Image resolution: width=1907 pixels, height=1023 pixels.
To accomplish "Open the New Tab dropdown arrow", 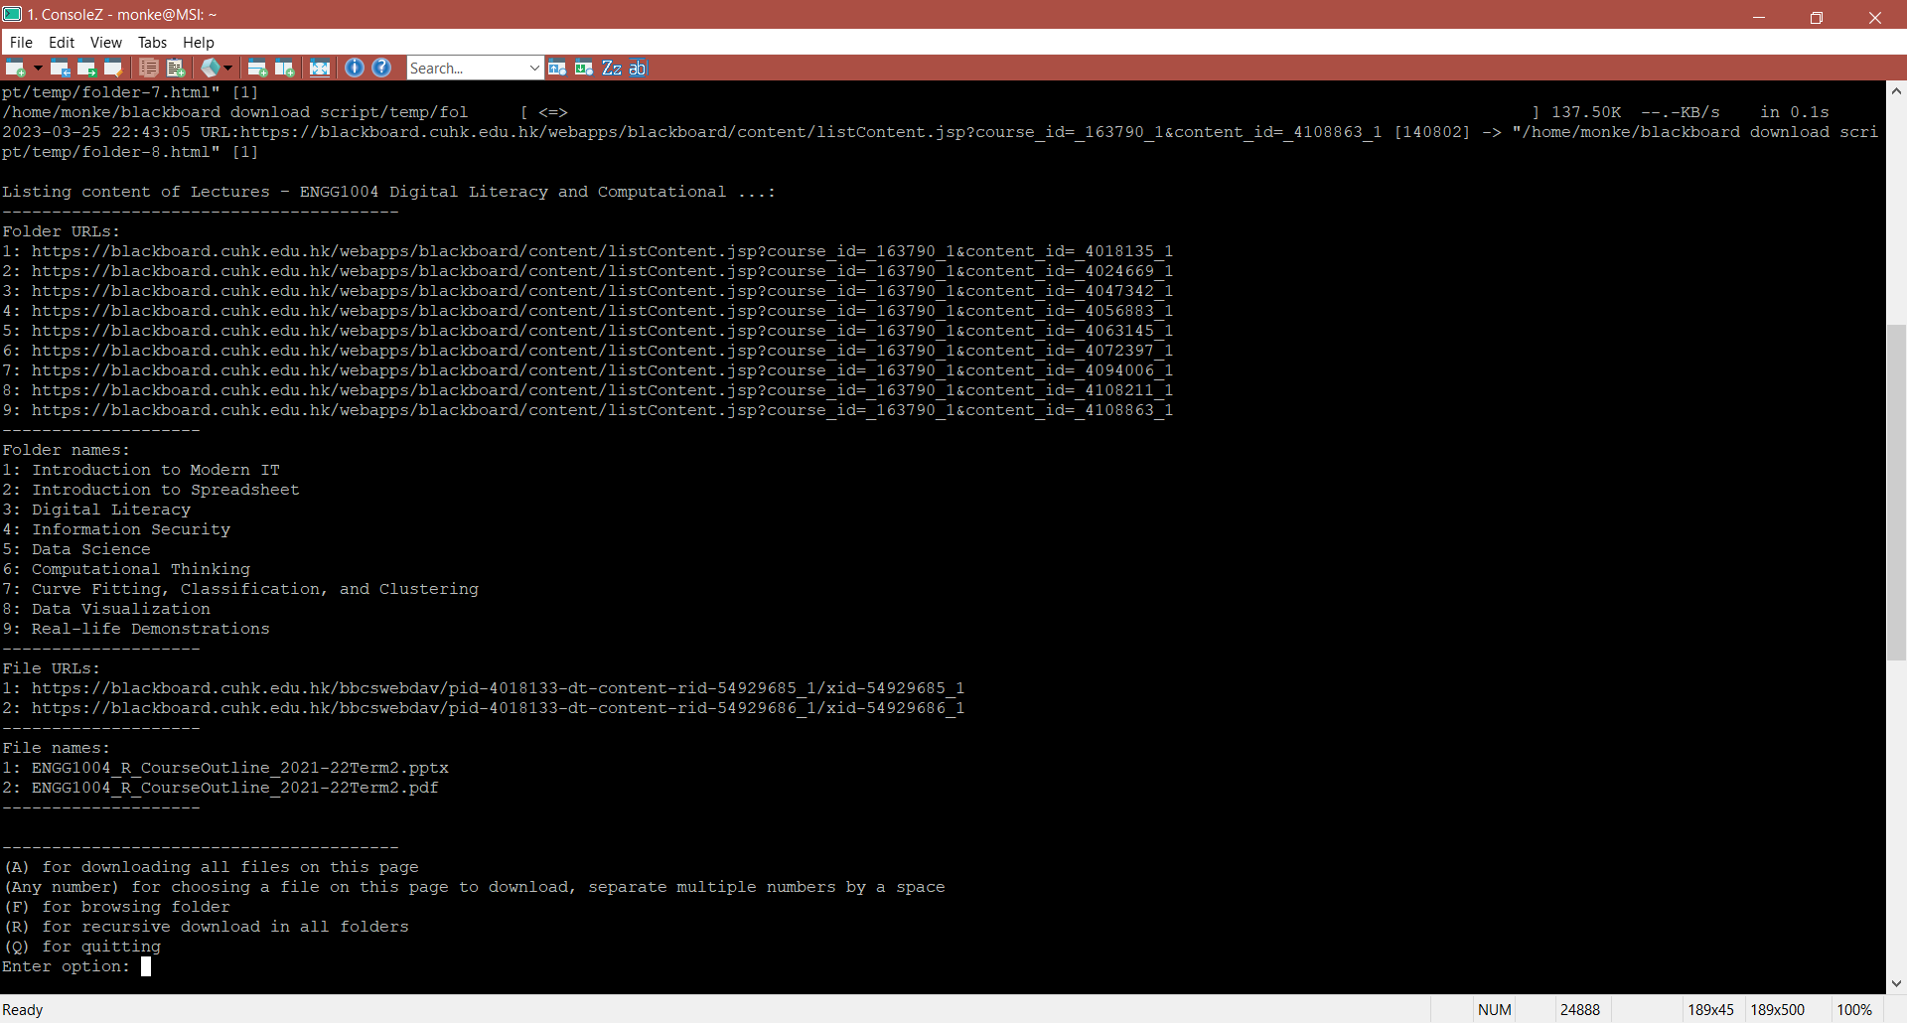I will point(38,68).
